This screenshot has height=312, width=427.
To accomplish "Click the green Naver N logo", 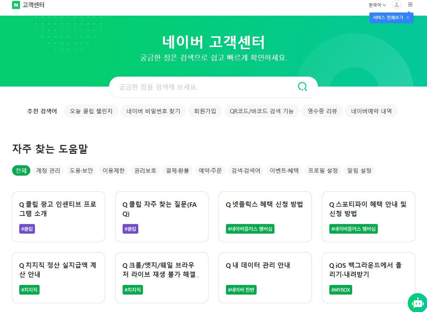I will (x=16, y=5).
